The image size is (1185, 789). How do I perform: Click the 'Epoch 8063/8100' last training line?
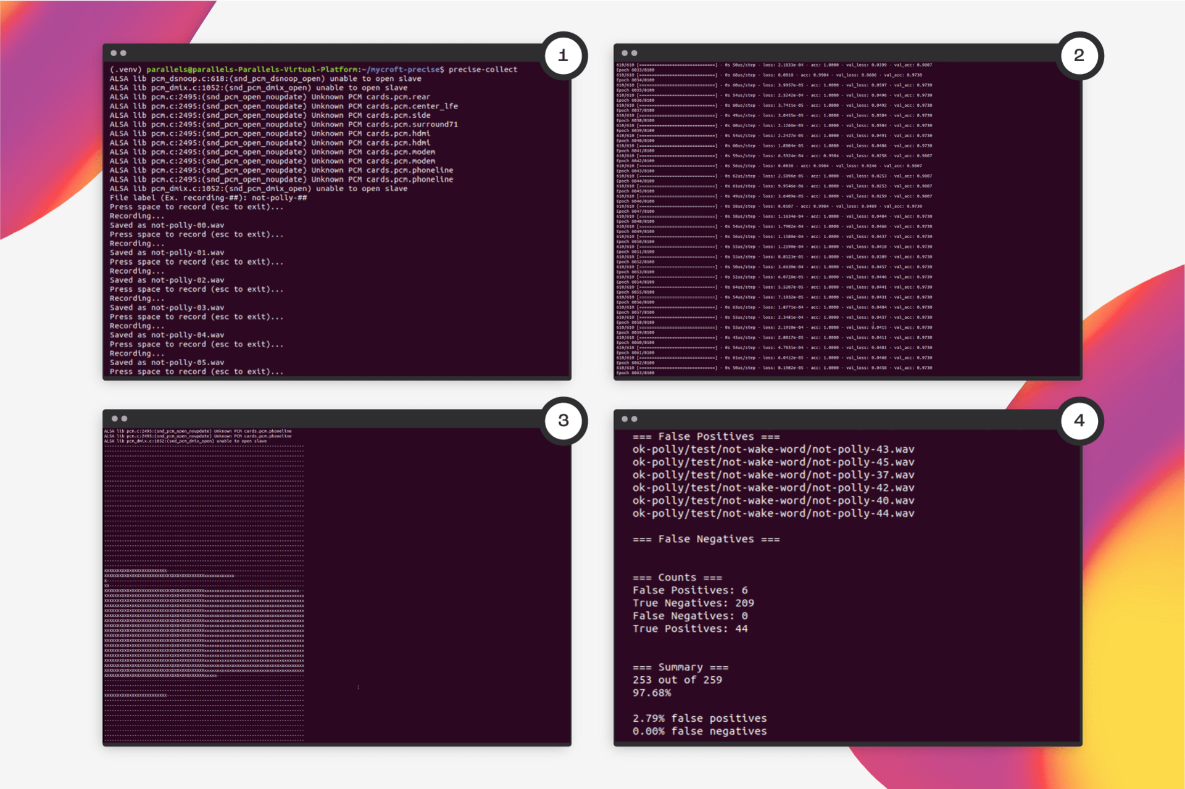pyautogui.click(x=635, y=373)
